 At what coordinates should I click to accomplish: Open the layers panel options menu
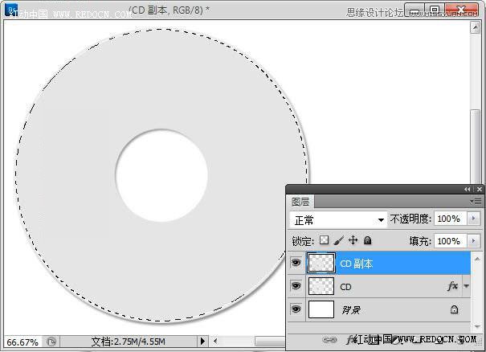476,202
